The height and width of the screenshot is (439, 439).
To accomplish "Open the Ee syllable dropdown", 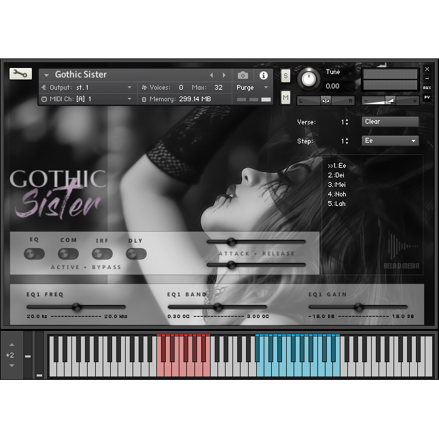I will coord(390,141).
